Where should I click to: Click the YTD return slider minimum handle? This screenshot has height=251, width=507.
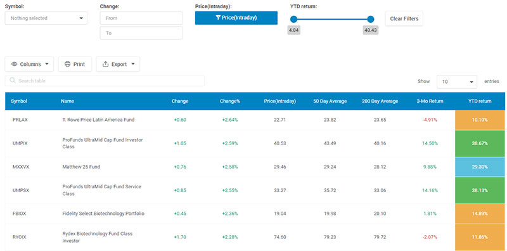tap(293, 19)
